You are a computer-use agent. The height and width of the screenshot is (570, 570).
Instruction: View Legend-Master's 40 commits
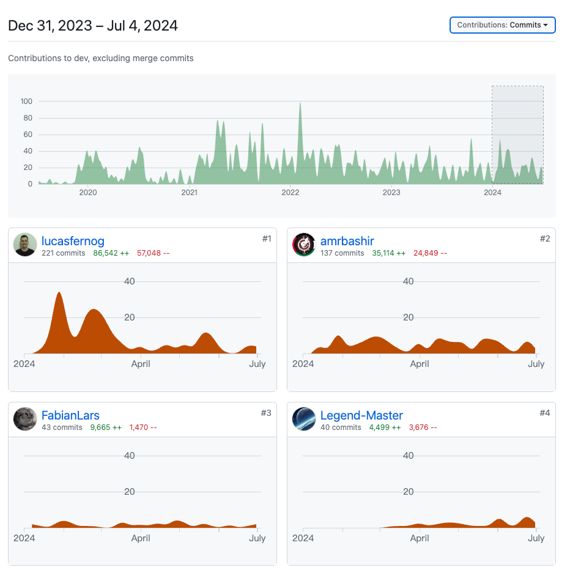[340, 427]
